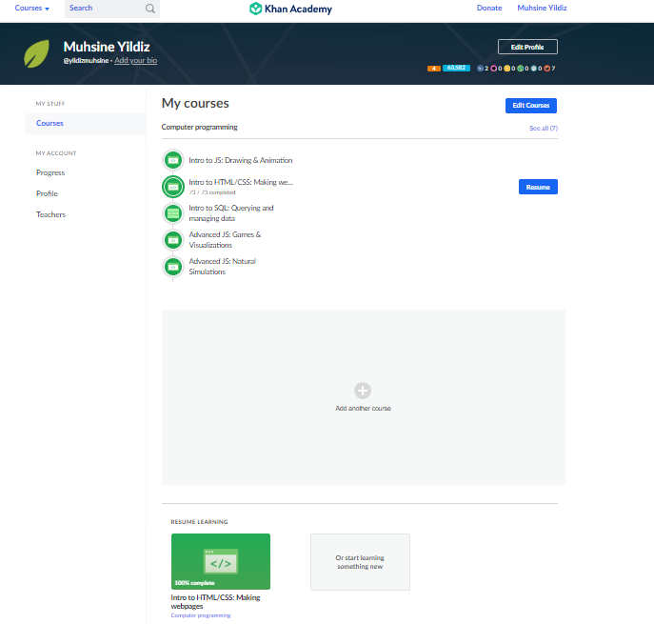
Task: Click the blue Challenge Patch badge icon
Action: tap(480, 69)
